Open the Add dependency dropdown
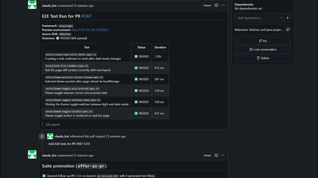The width and height of the screenshot is (318, 178). (260, 18)
